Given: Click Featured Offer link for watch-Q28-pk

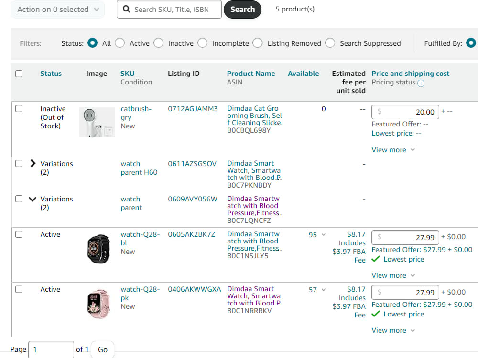Looking at the screenshot, I should [422, 305].
